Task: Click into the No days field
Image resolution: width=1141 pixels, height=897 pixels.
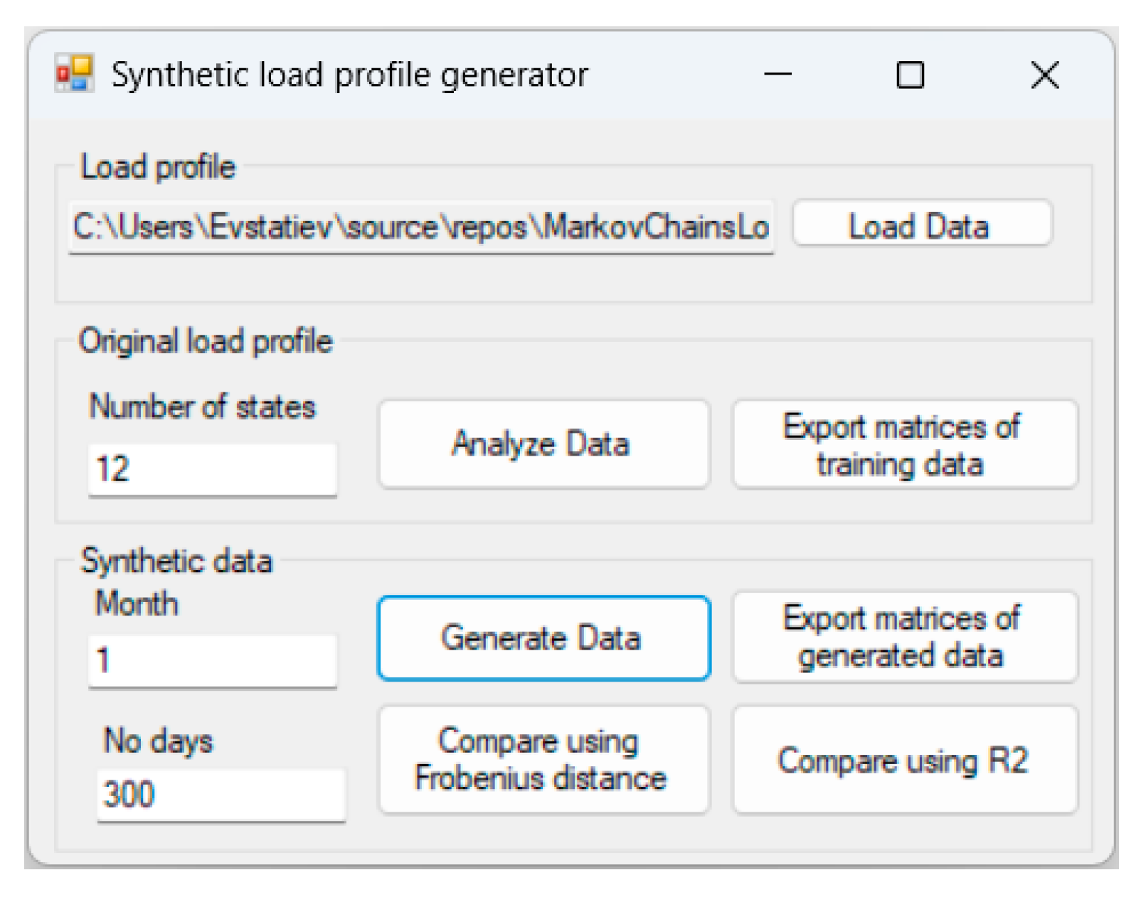Action: (221, 795)
